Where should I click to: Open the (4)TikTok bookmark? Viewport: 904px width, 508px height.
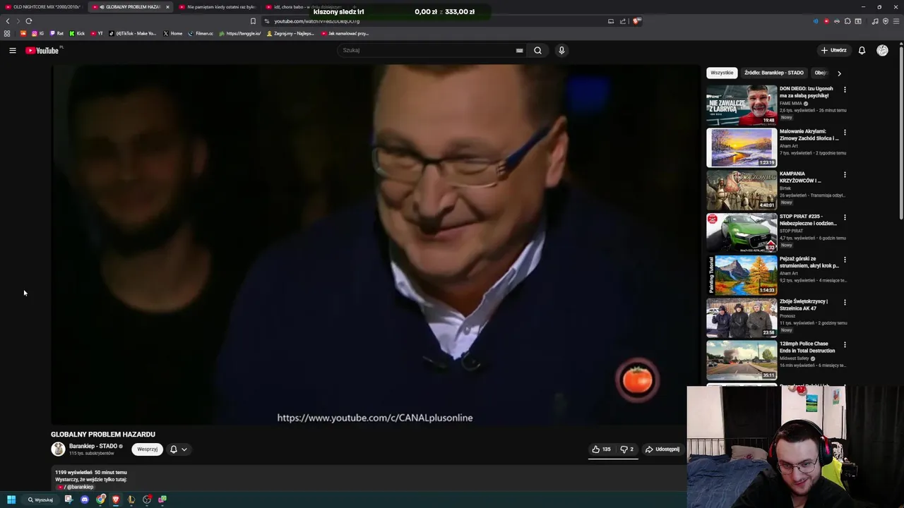(133, 33)
